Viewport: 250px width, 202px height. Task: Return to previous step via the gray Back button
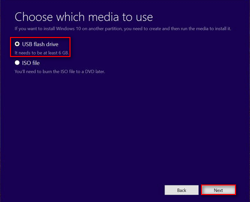click(181, 190)
